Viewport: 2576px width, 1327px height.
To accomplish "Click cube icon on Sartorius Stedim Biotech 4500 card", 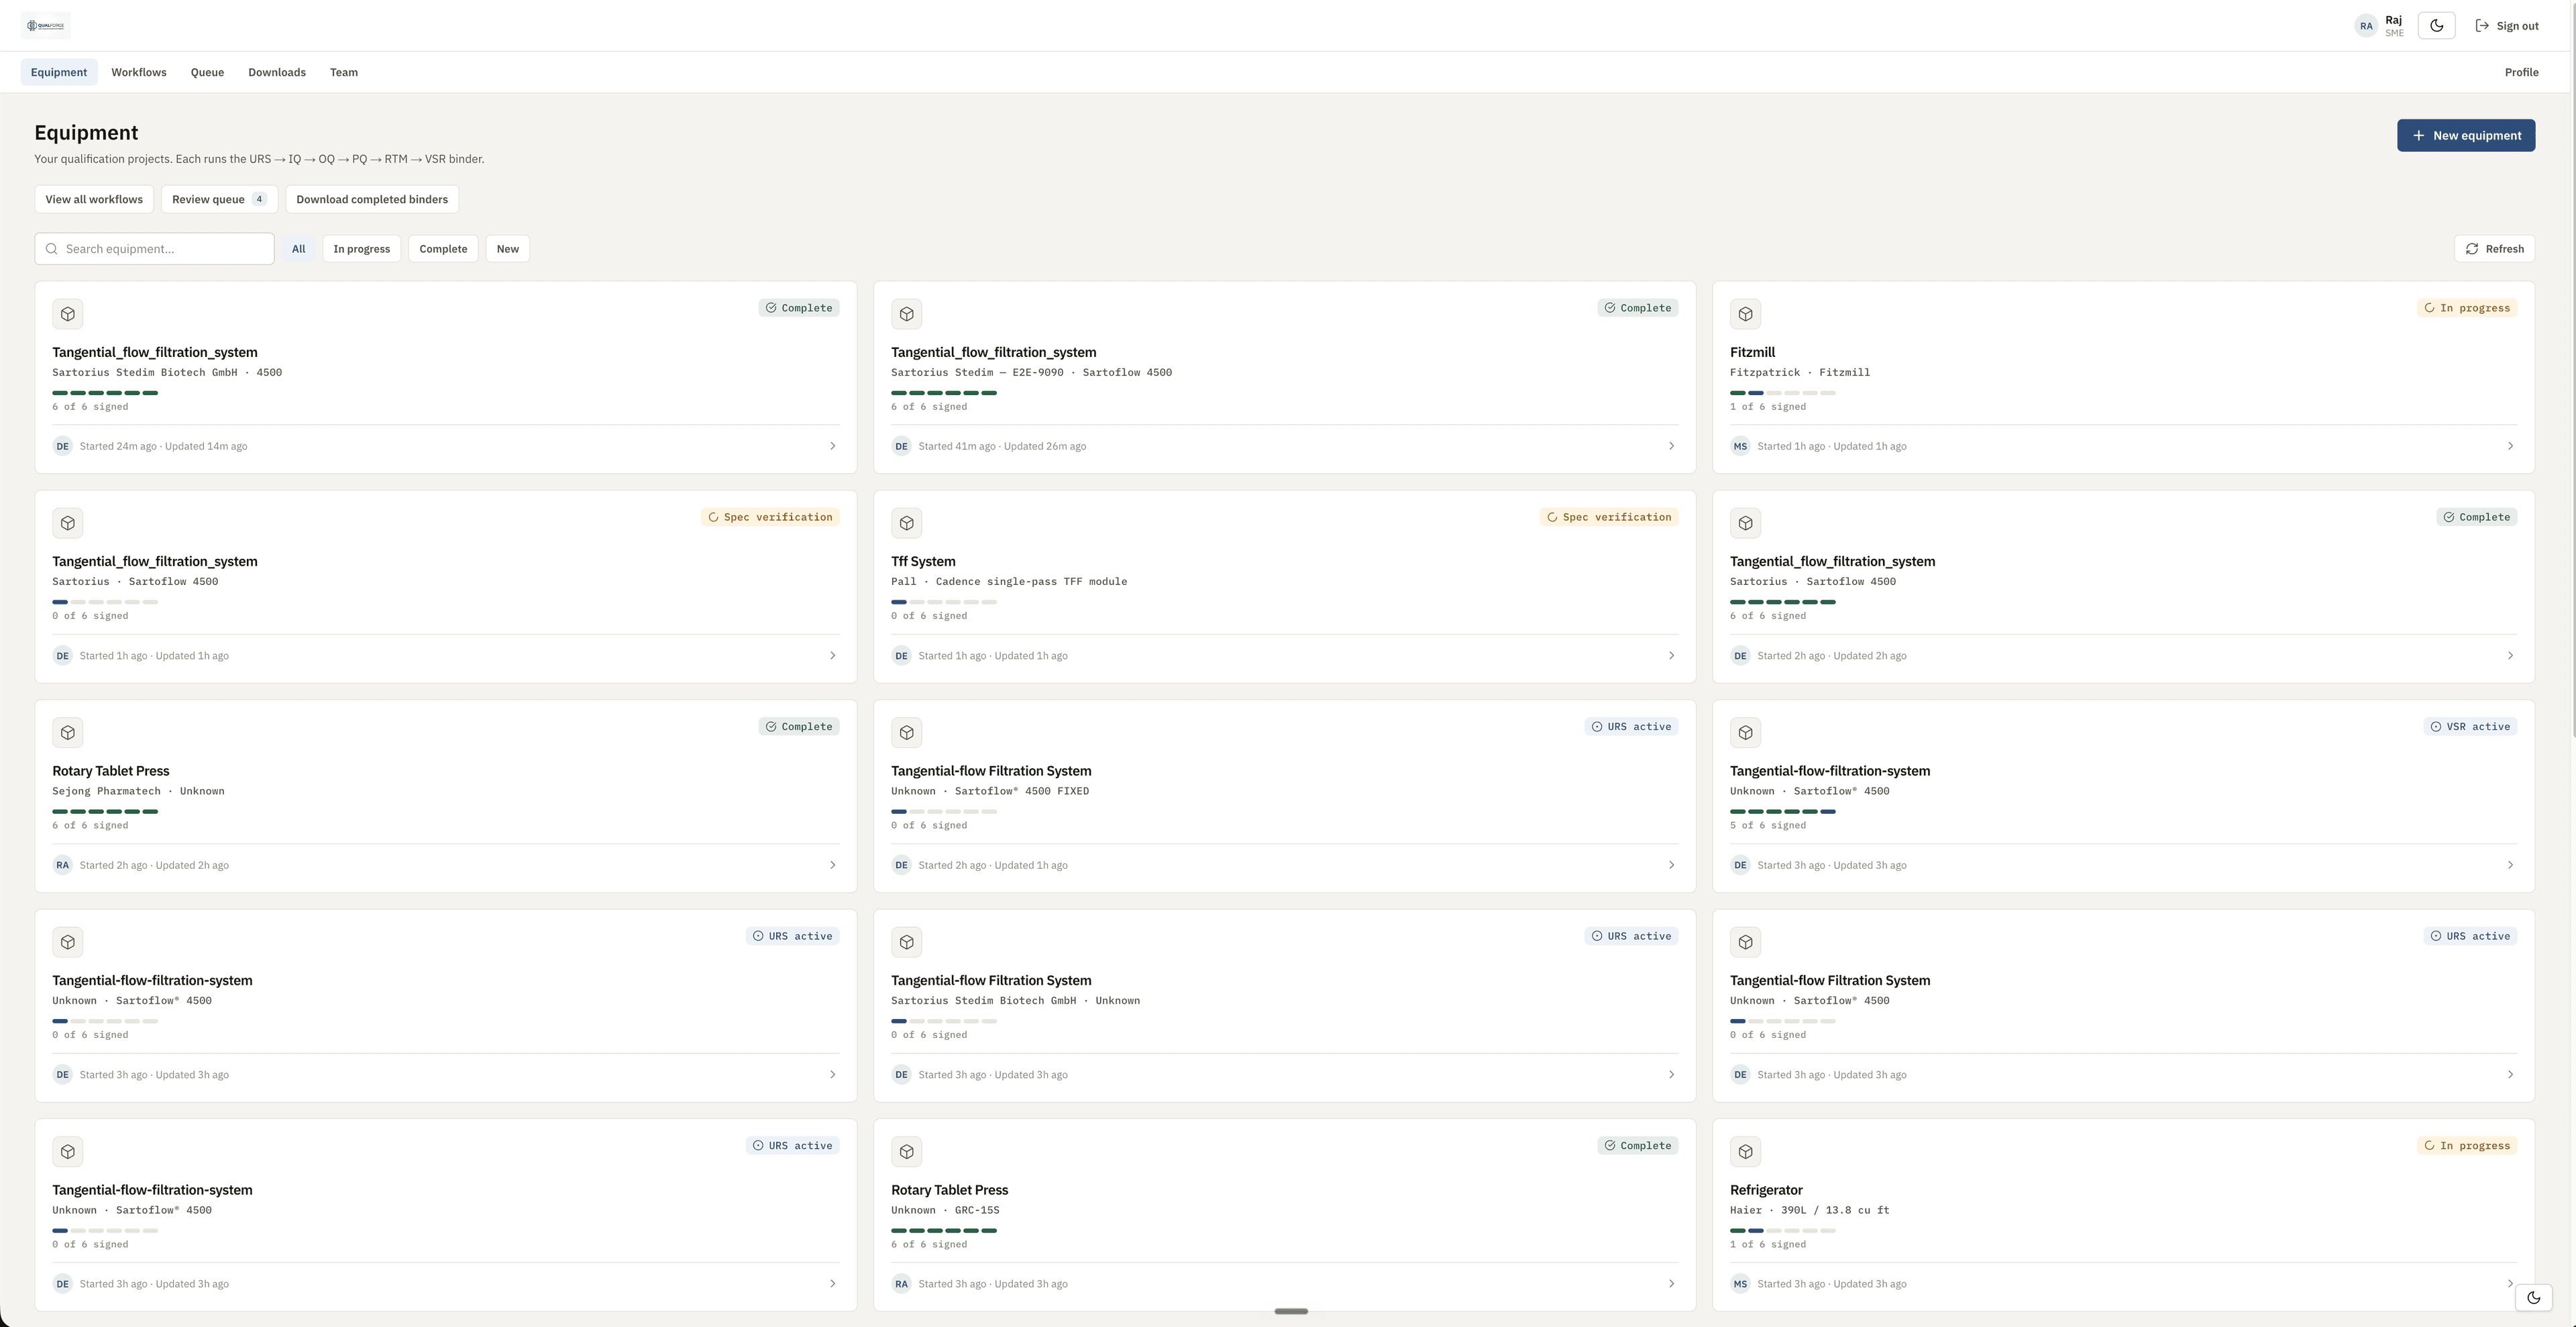I will [x=68, y=314].
